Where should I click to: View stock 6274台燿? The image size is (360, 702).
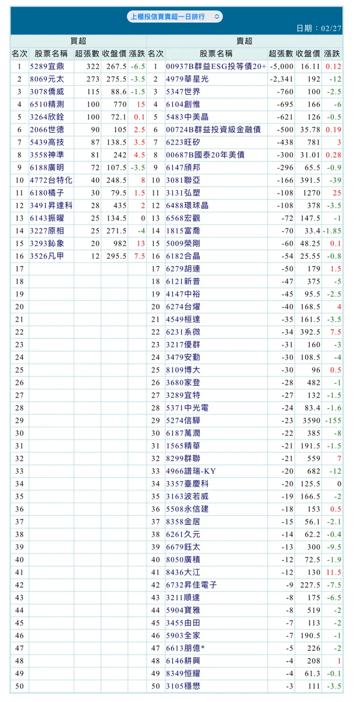[x=183, y=306]
